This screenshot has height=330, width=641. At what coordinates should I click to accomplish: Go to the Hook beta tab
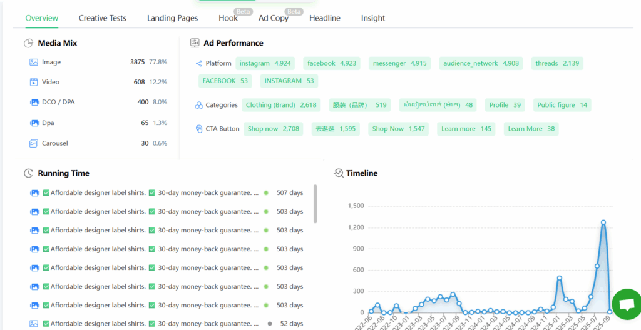click(x=228, y=18)
